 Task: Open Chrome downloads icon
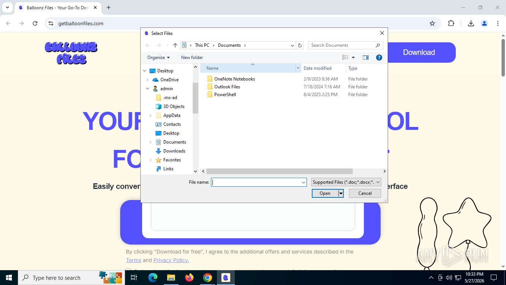click(471, 23)
